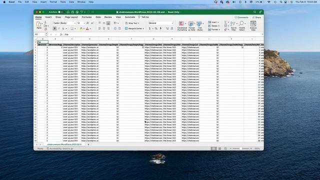Switch to the Automate tab
The height and width of the screenshot is (180, 320).
[130, 17]
